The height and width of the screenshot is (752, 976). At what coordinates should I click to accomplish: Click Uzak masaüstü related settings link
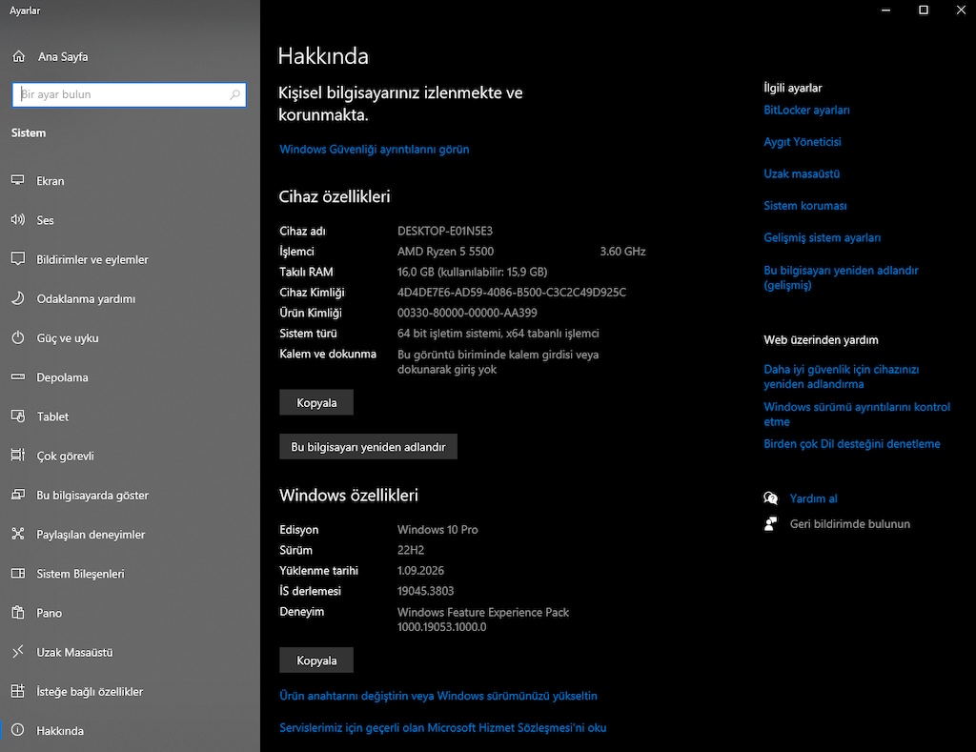(x=802, y=173)
